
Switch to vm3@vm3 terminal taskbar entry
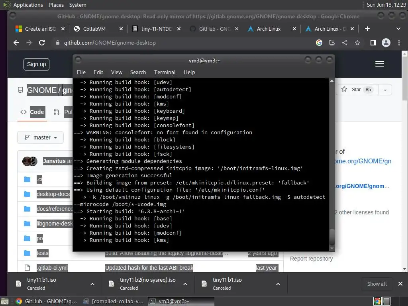pos(181,301)
